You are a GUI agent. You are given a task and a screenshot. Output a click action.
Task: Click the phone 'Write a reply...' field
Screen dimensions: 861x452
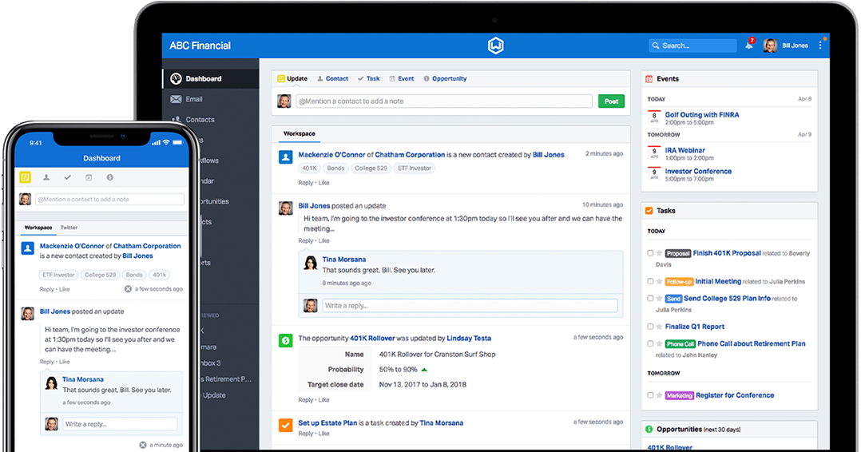pyautogui.click(x=119, y=424)
